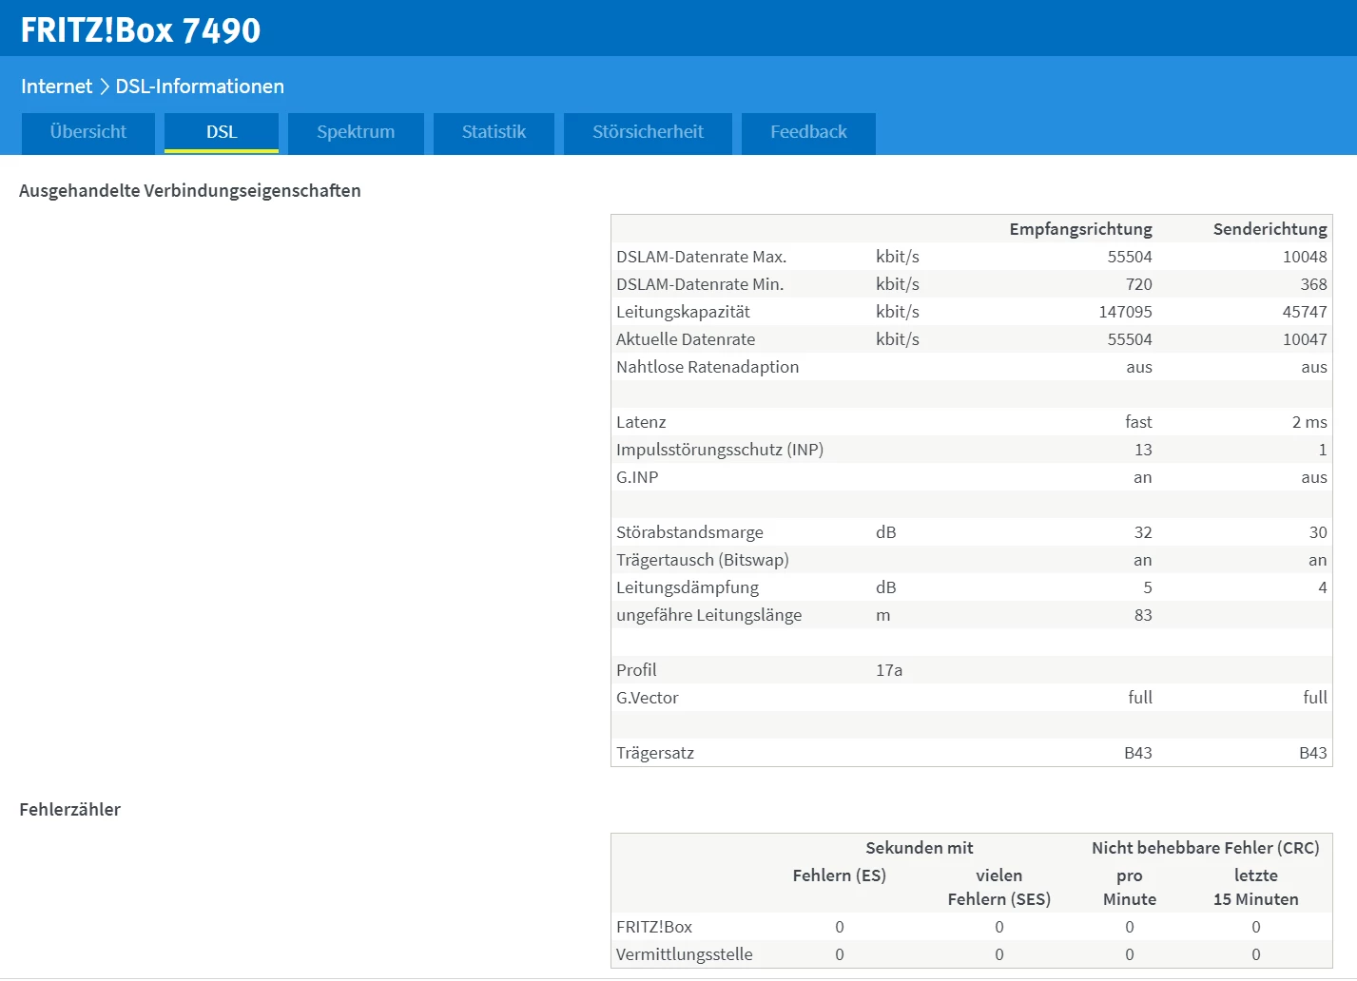Viewport: 1357px width, 981px height.
Task: Click the Störabstandsmarge row label
Action: click(x=689, y=532)
